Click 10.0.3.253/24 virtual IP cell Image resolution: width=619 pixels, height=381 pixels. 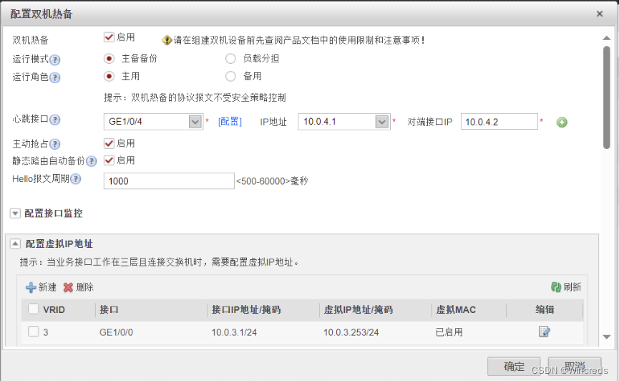pyautogui.click(x=351, y=332)
